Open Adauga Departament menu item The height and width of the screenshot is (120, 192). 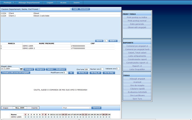29,3
